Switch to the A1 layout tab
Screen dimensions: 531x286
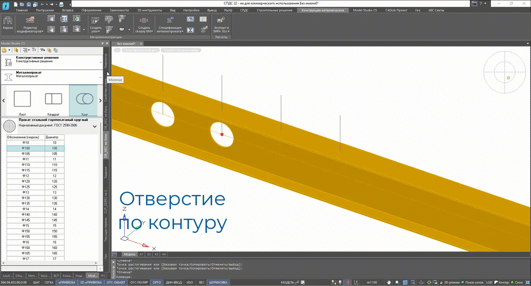pyautogui.click(x=141, y=254)
